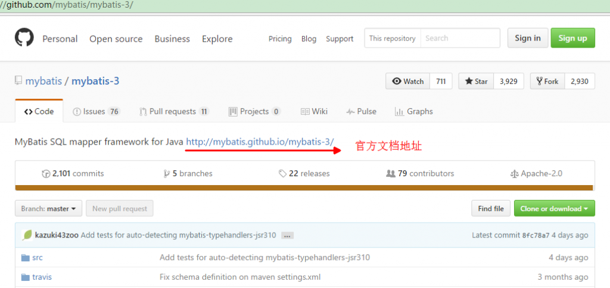
Task: Click the "3 months ago" timestamp
Action: [x=563, y=277]
